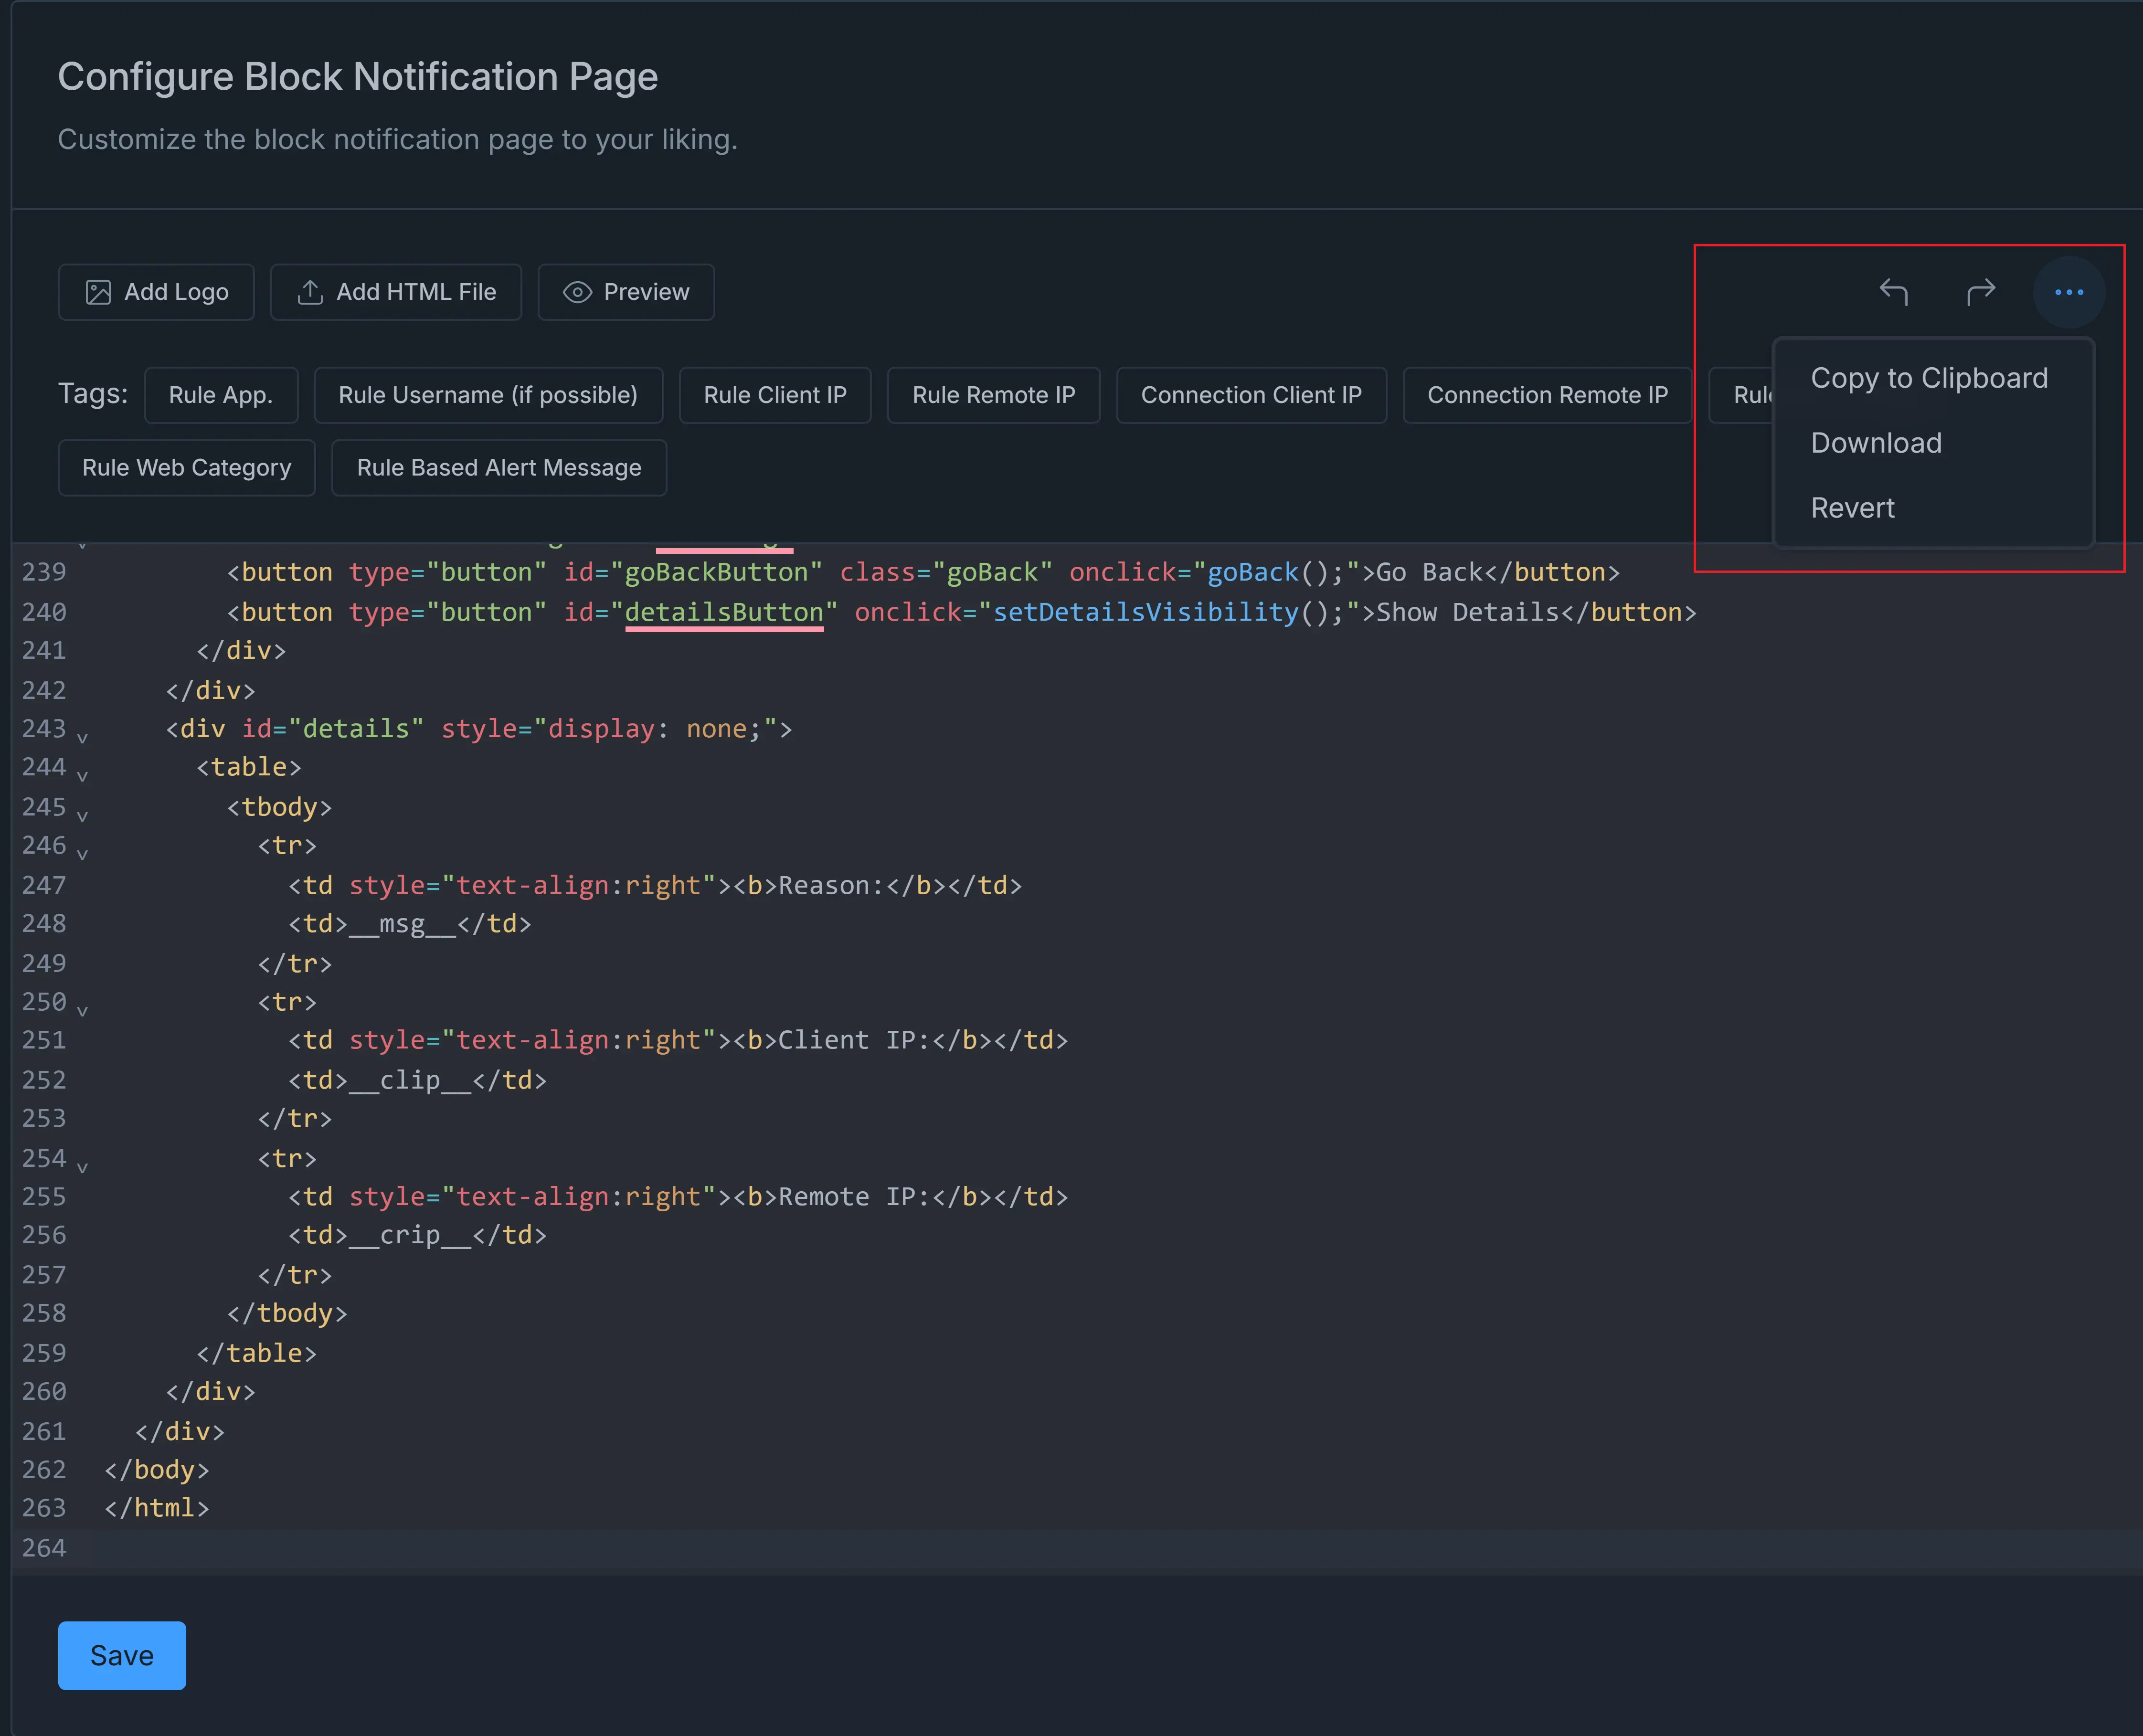Insert the Rule Client IP tag
The height and width of the screenshot is (1736, 2143).
(774, 395)
